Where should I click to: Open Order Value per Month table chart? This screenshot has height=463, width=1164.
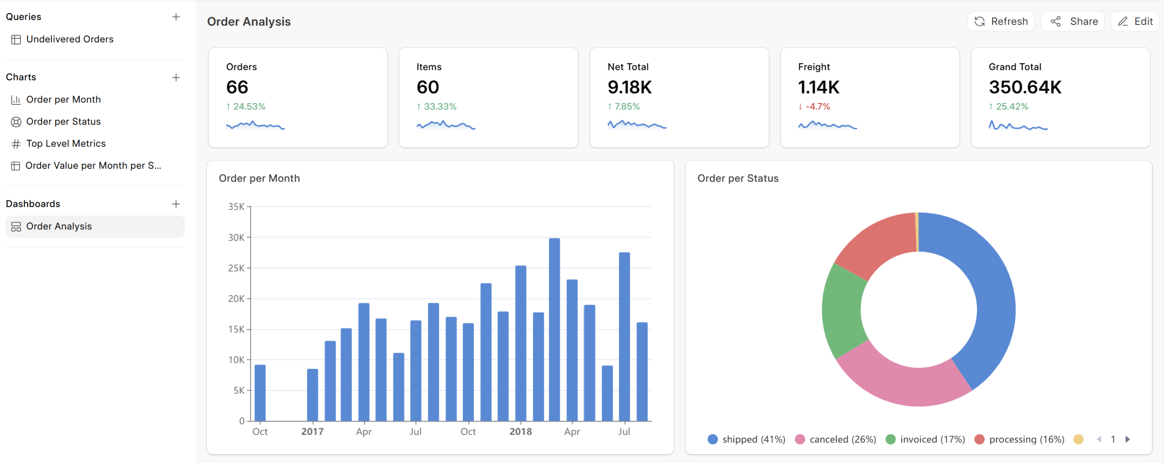[x=93, y=166]
